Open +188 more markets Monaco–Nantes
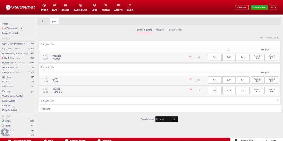 [197, 57]
